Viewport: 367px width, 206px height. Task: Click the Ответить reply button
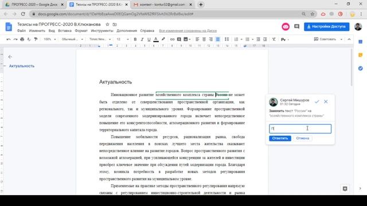280,138
